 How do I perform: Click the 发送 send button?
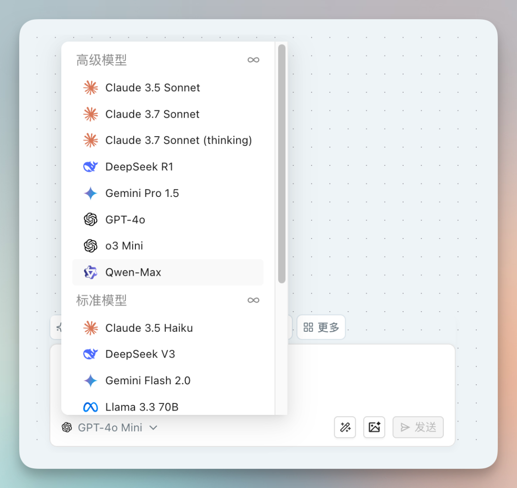(x=418, y=427)
